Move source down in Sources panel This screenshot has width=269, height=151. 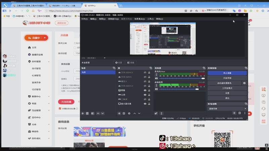139,113
